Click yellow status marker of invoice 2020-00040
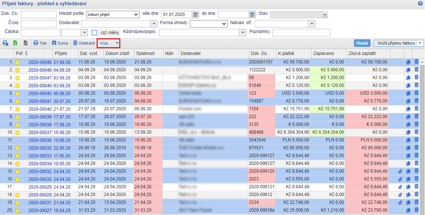The height and width of the screenshot is (215, 425). click(17, 109)
